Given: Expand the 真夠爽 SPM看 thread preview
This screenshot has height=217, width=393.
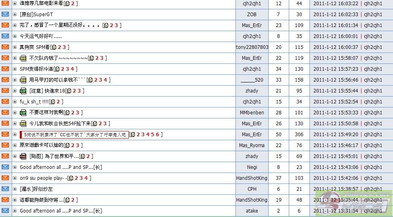Looking at the screenshot, I should (15, 47).
